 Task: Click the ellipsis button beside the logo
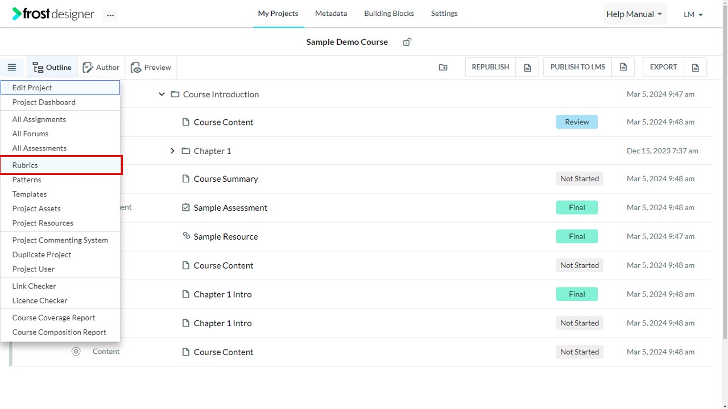click(110, 15)
